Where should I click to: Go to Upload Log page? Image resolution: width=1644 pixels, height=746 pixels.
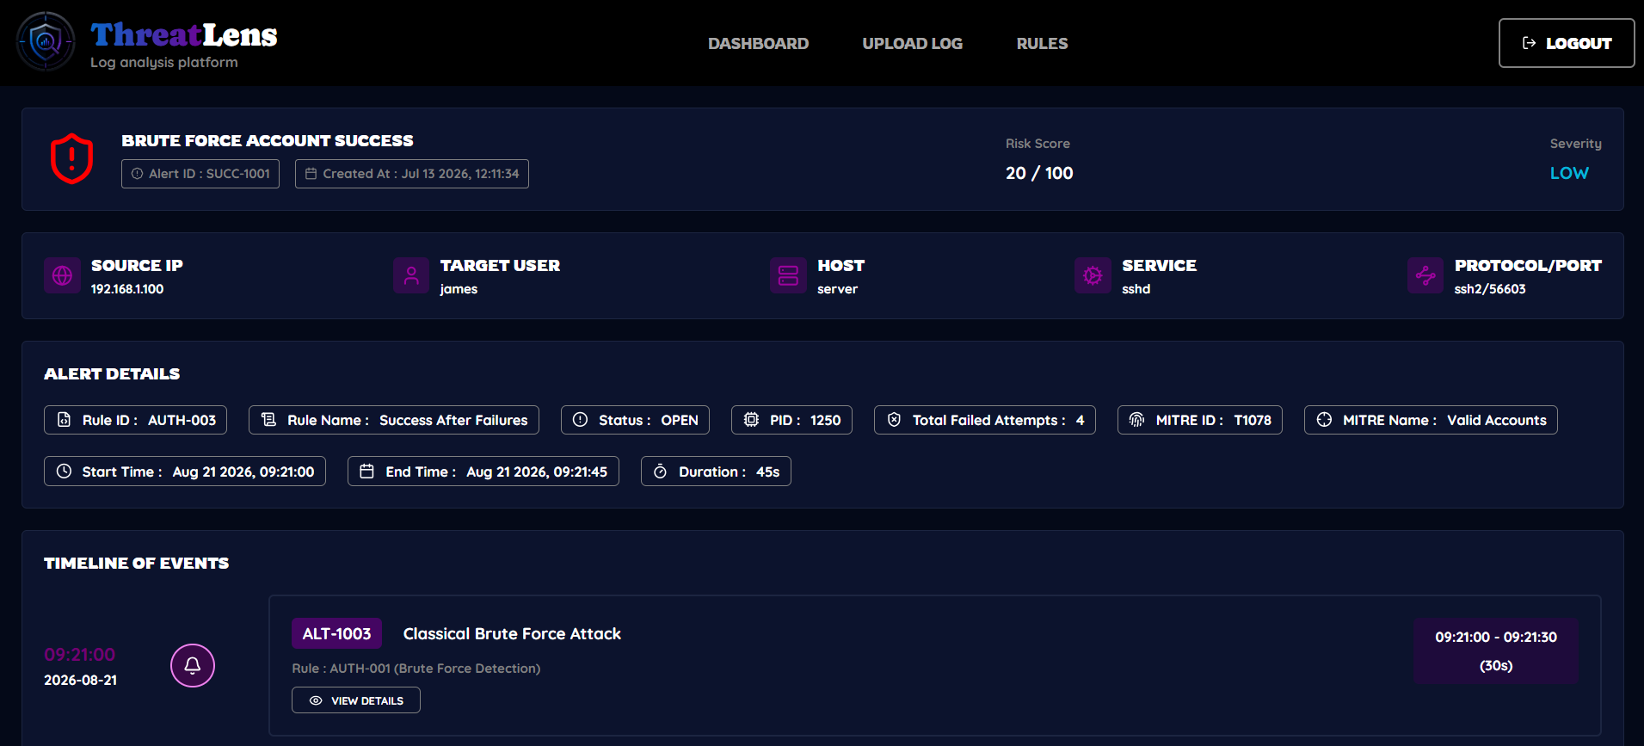coord(912,43)
